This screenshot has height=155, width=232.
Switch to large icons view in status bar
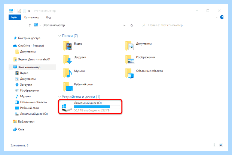tap(221, 145)
